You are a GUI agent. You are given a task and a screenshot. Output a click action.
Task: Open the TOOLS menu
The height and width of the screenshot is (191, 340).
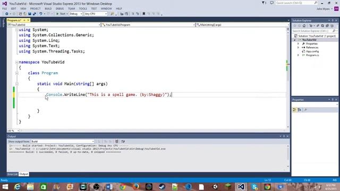[x=83, y=8]
